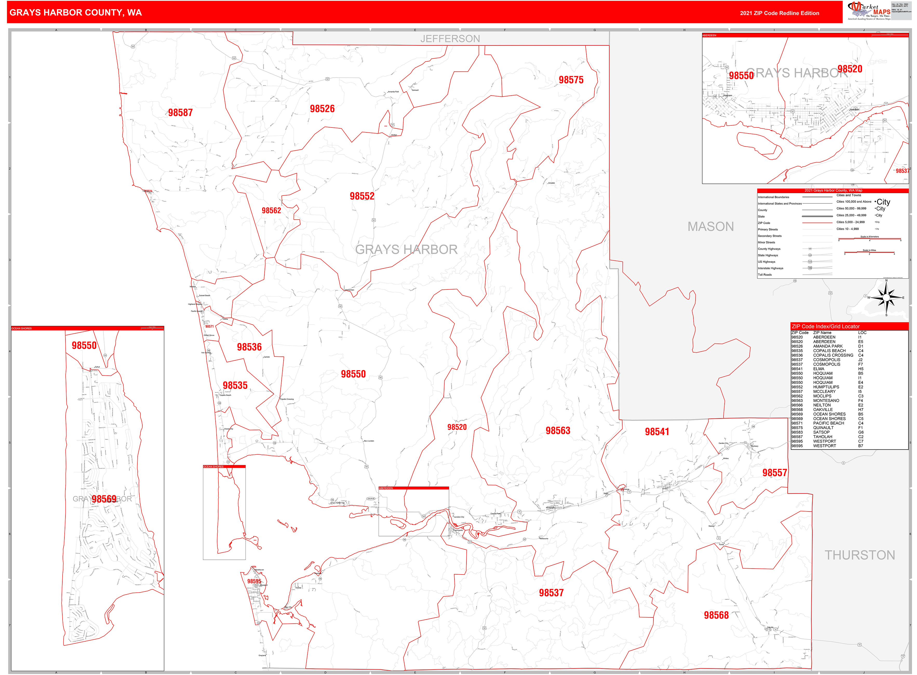Click small ABERDEEN locator box on map
Image resolution: width=917 pixels, height=675 pixels.
click(x=413, y=511)
